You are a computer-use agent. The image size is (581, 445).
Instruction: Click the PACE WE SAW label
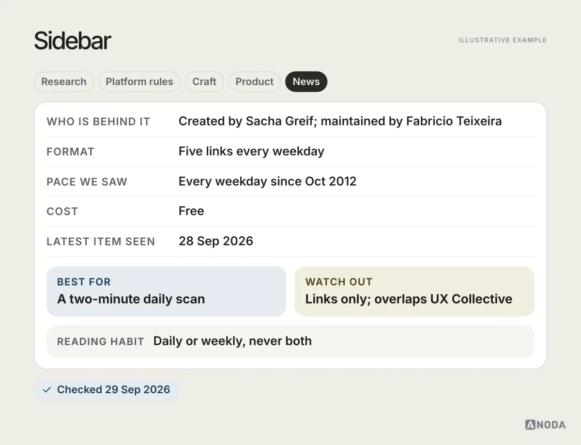pos(87,182)
